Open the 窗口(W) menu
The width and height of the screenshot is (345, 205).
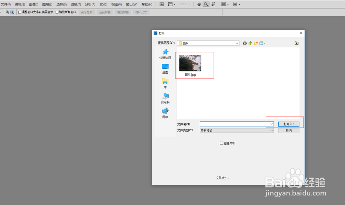click(x=131, y=4)
